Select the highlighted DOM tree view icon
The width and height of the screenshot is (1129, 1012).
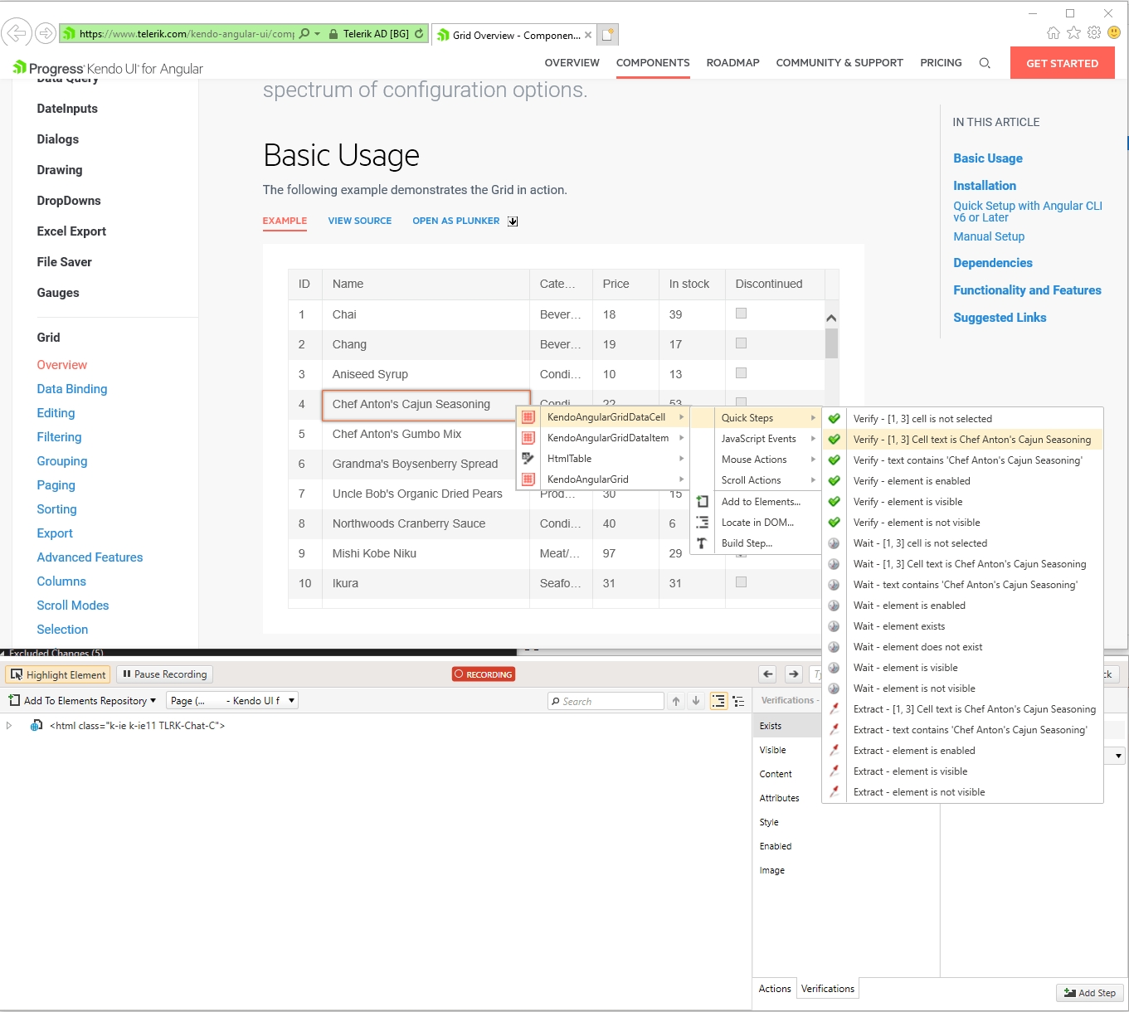click(x=718, y=701)
